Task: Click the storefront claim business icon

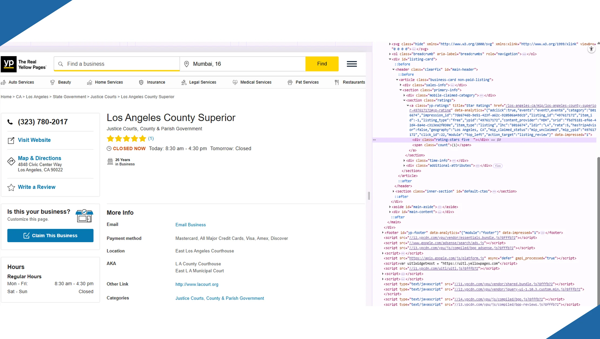Action: [84, 216]
